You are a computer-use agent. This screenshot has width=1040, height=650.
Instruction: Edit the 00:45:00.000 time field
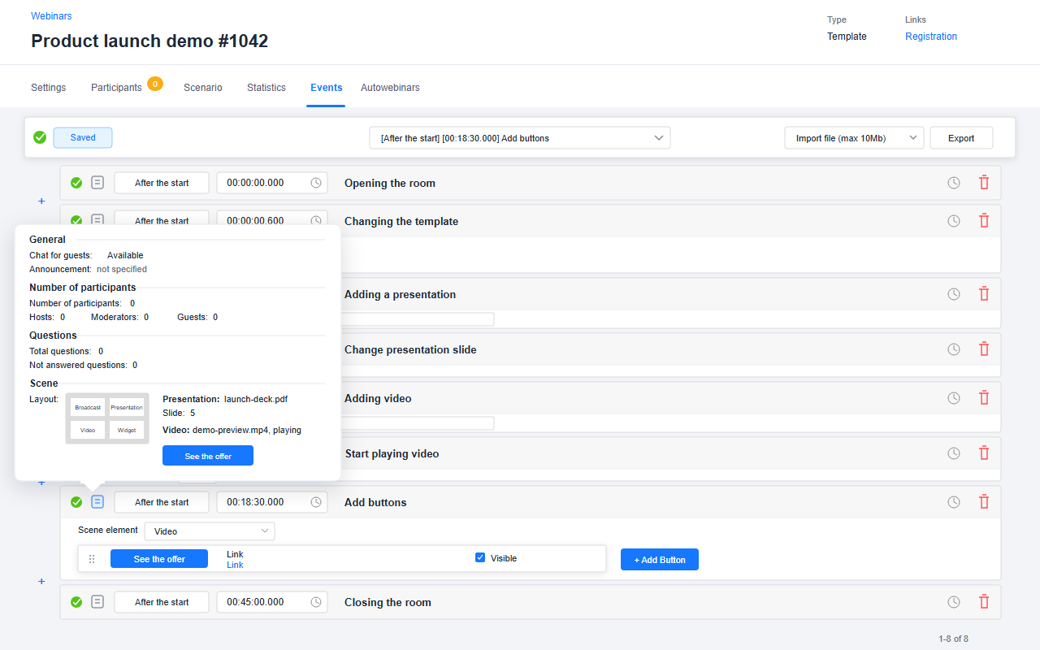[272, 602]
